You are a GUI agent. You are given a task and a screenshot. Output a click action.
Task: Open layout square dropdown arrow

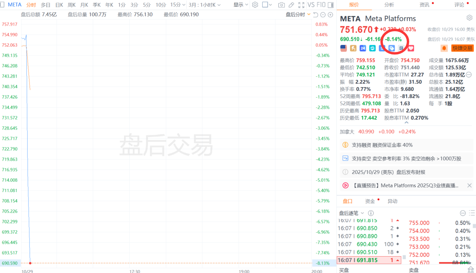point(270,5)
